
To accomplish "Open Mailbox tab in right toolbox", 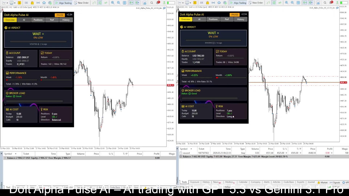I will click(x=230, y=182).
